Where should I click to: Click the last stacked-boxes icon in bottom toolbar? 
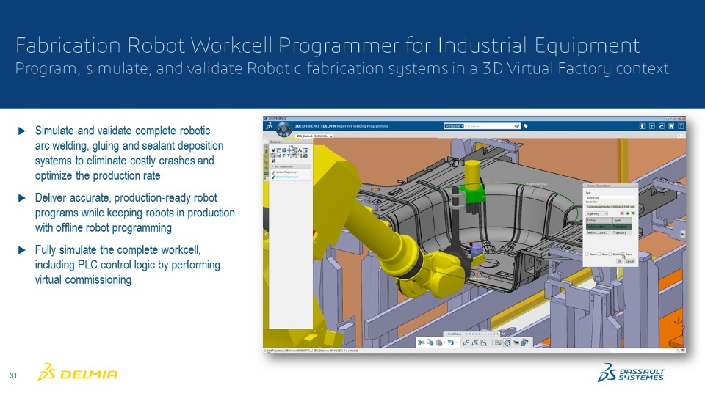[524, 342]
